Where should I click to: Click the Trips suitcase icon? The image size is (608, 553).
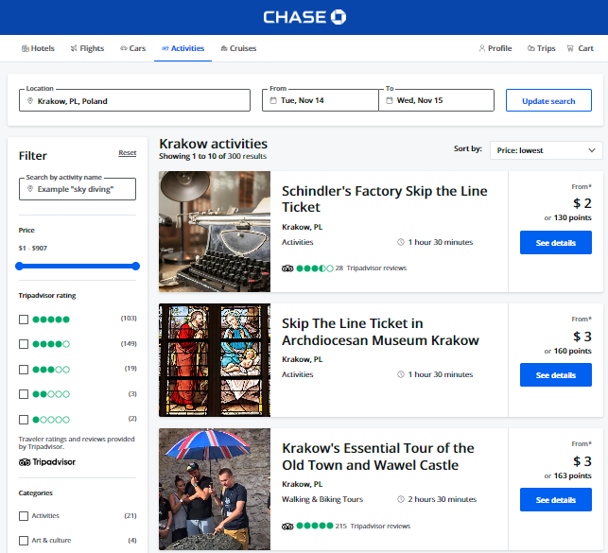point(530,48)
